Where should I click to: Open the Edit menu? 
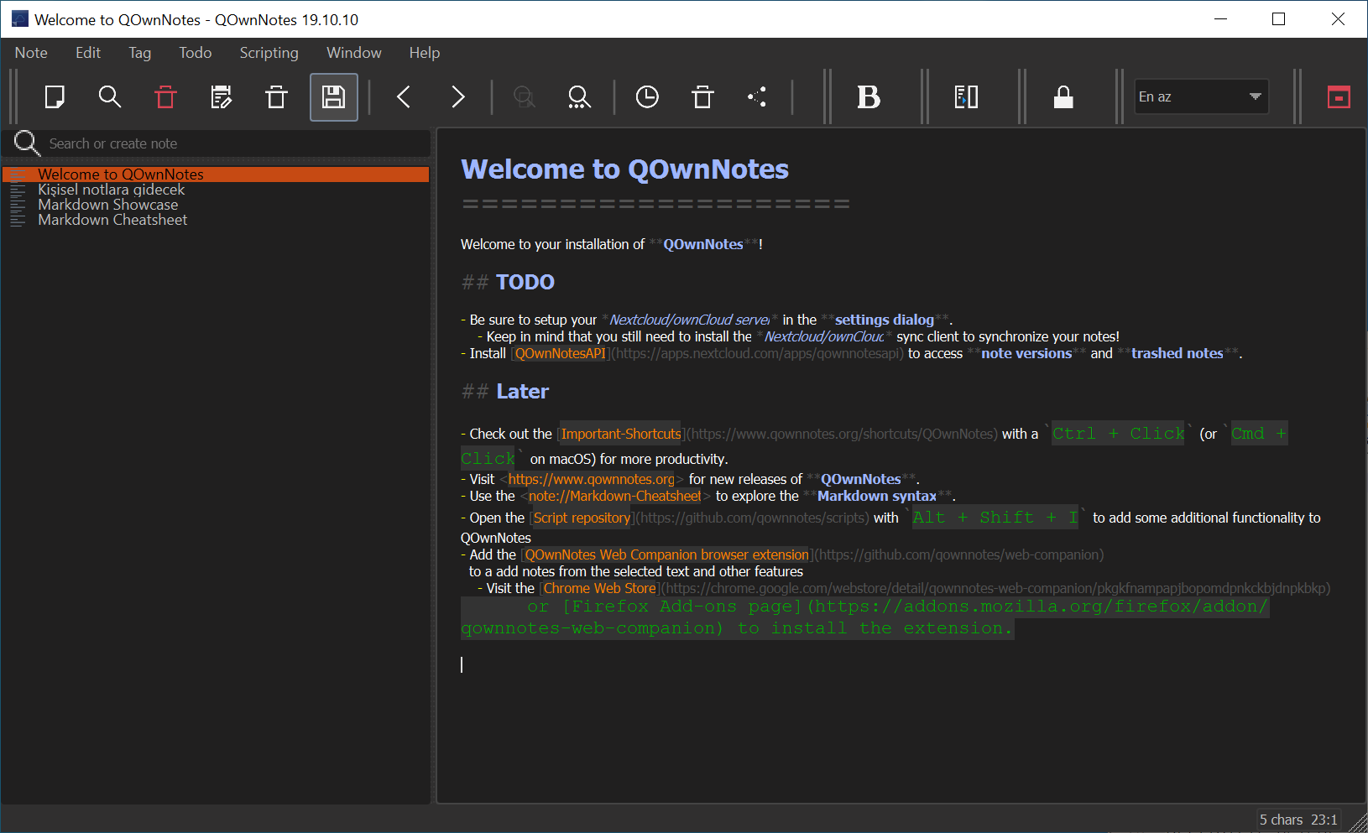(x=88, y=53)
